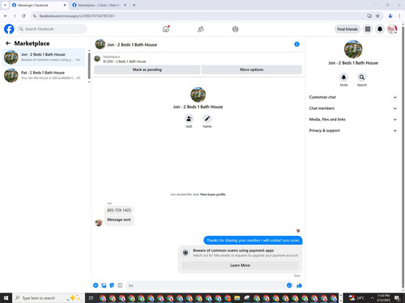Expand Privacy & support section
Image resolution: width=405 pixels, height=303 pixels.
pyautogui.click(x=353, y=130)
